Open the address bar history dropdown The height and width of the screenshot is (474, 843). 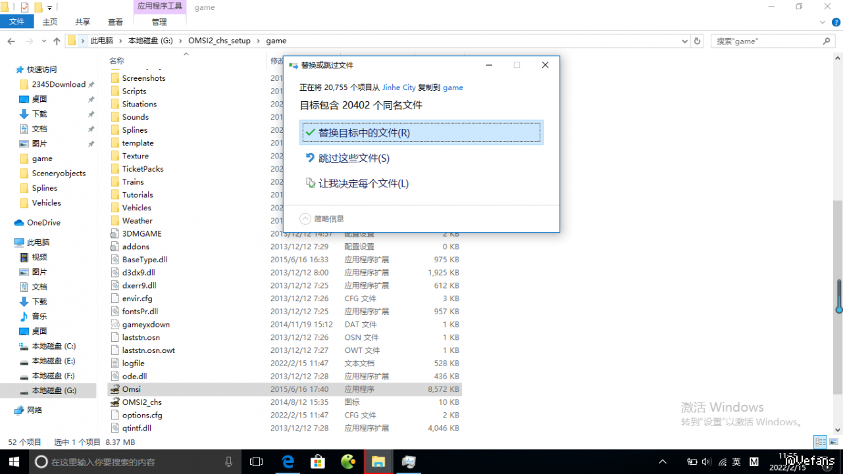(684, 41)
